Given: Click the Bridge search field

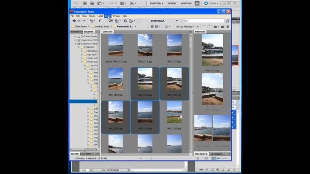Looking at the screenshot, I should pyautogui.click(x=204, y=21).
